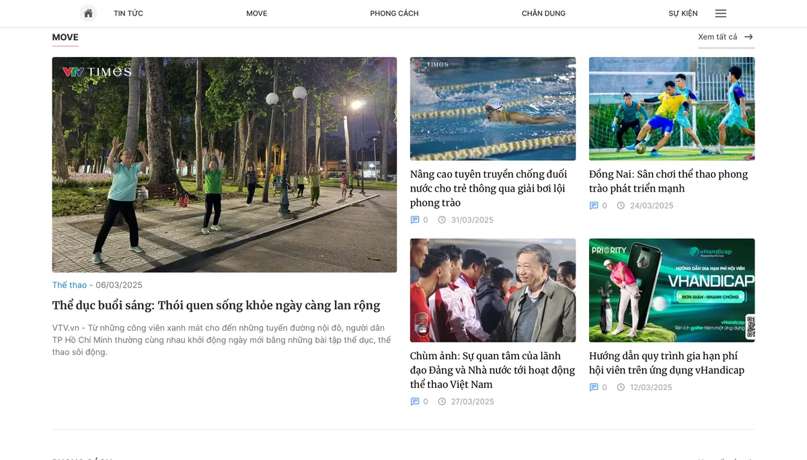
Task: Click the vHandicap golf banner thumbnail
Action: [672, 291]
